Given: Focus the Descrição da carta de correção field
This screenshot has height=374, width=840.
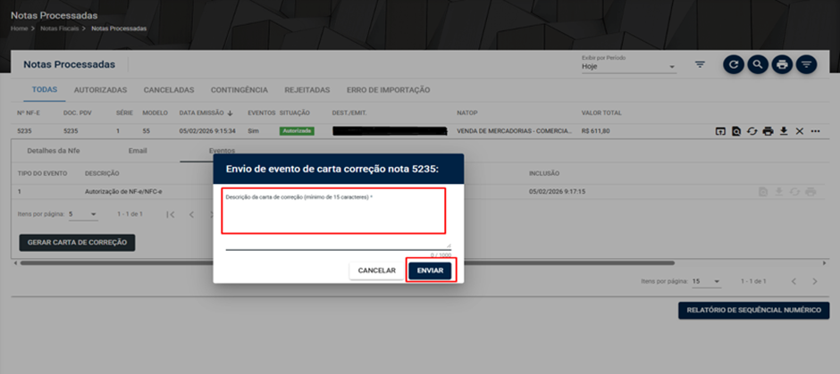Looking at the screenshot, I should (x=338, y=220).
